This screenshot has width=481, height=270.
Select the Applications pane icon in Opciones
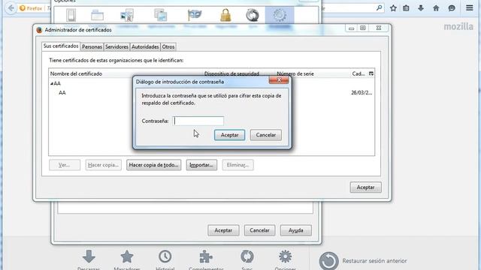(x=161, y=16)
